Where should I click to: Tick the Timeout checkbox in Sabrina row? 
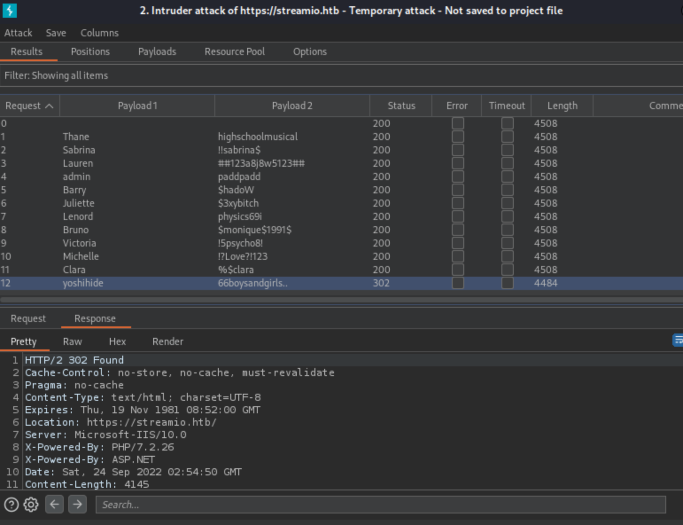508,150
